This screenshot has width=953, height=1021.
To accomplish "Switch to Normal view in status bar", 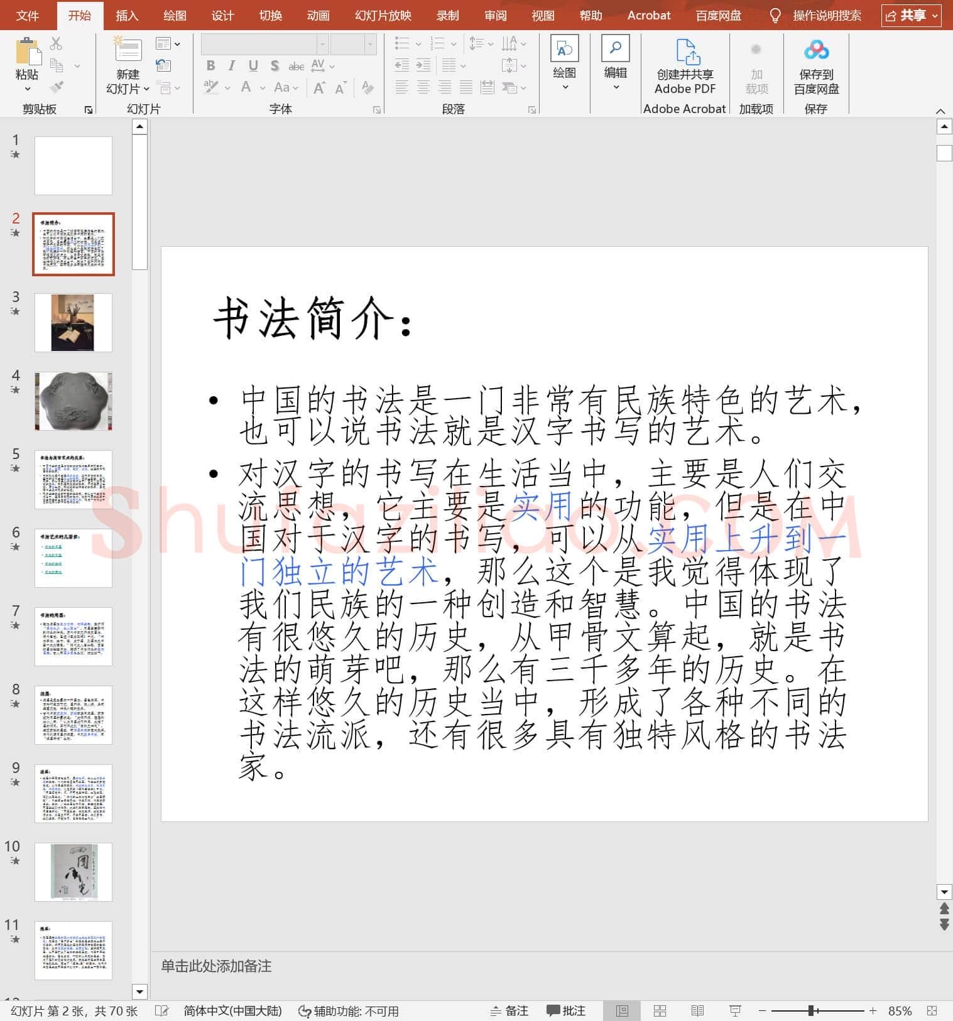I will 622,1011.
